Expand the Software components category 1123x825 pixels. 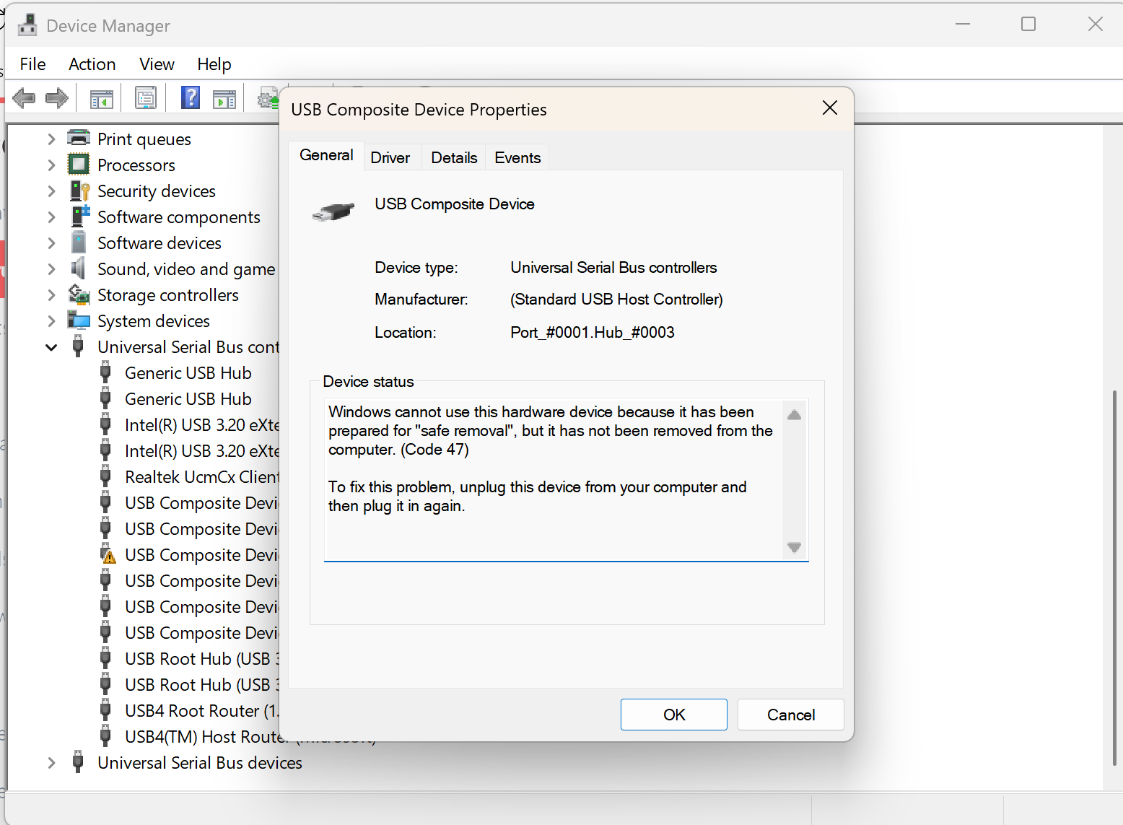pos(51,217)
